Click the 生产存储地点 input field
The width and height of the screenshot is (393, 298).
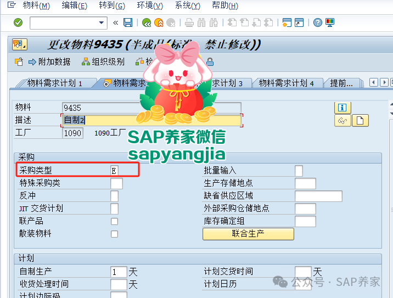coord(305,183)
